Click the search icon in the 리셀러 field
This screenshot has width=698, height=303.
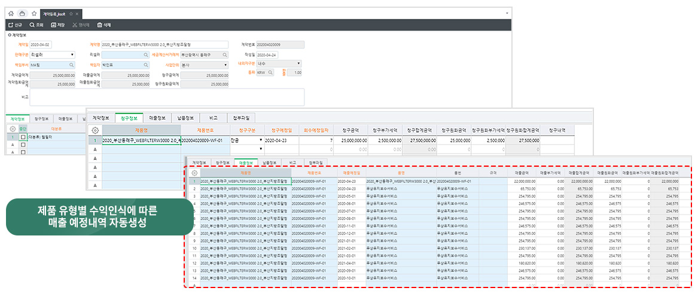coord(145,55)
